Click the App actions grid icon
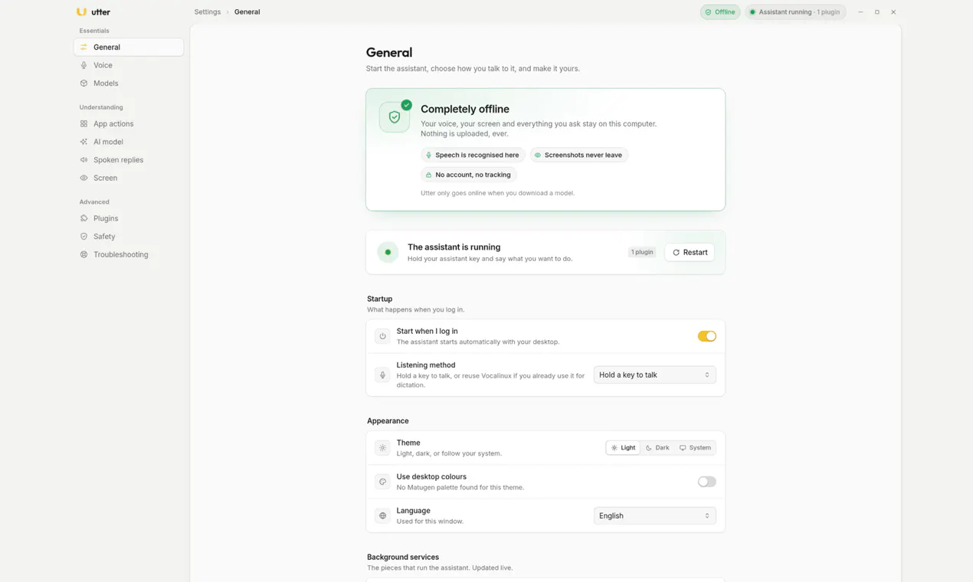 pos(84,124)
